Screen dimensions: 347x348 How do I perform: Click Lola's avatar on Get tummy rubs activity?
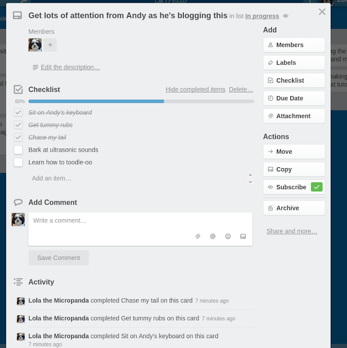[21, 319]
